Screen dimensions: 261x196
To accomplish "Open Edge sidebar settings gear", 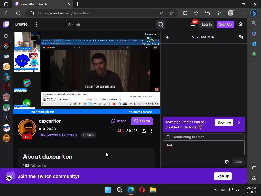I will (254, 178).
